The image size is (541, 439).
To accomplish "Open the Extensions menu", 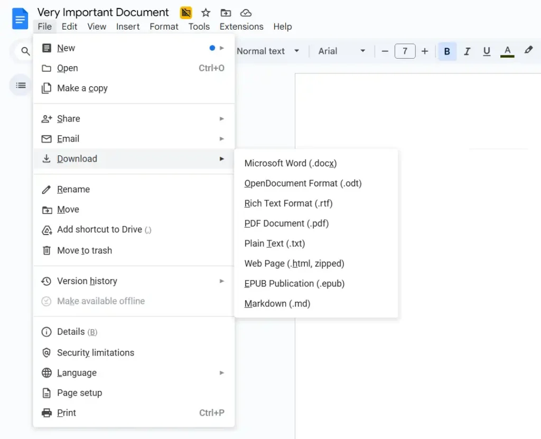I will pos(241,26).
